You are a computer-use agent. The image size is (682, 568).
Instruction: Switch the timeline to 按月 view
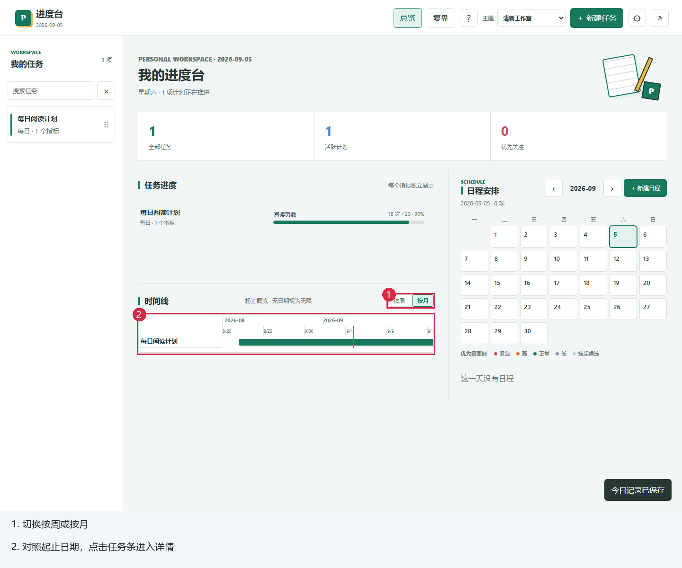point(423,301)
